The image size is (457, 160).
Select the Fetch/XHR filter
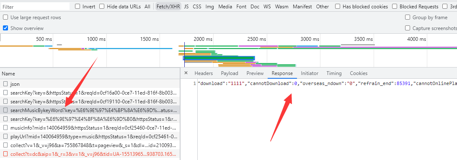(168, 6)
